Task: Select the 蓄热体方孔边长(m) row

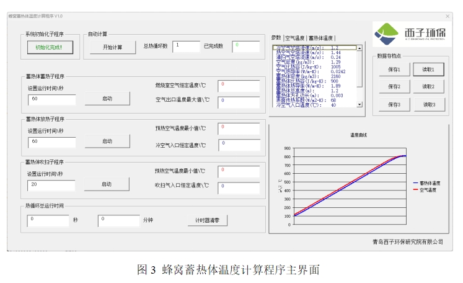Action: [315, 96]
